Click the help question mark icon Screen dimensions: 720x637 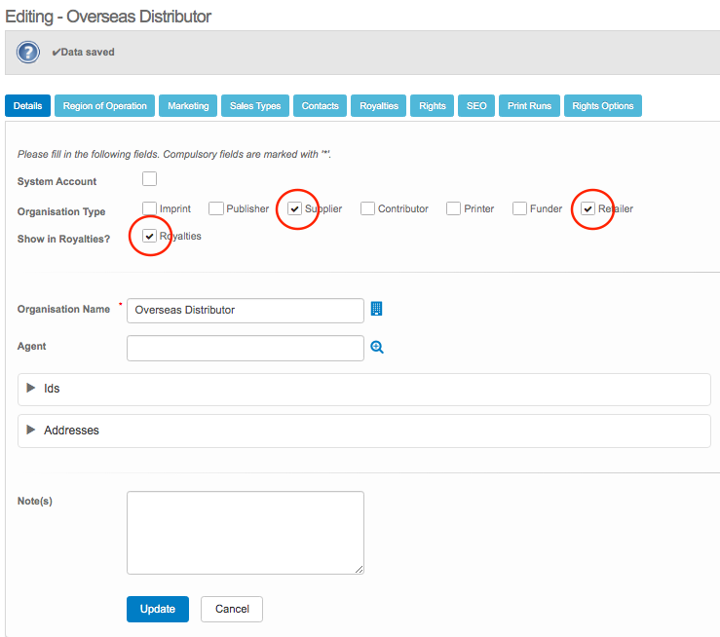(x=27, y=52)
